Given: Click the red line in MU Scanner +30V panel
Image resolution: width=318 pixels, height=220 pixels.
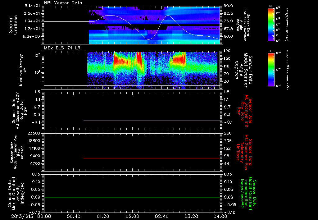Looking at the screenshot, I should point(152,120).
